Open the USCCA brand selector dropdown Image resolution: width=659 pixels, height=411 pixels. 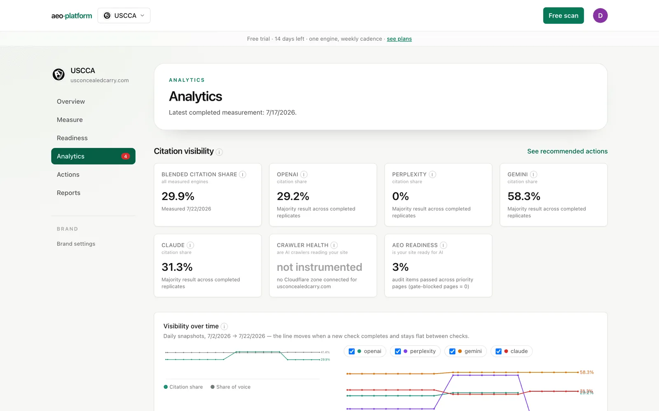pos(124,16)
